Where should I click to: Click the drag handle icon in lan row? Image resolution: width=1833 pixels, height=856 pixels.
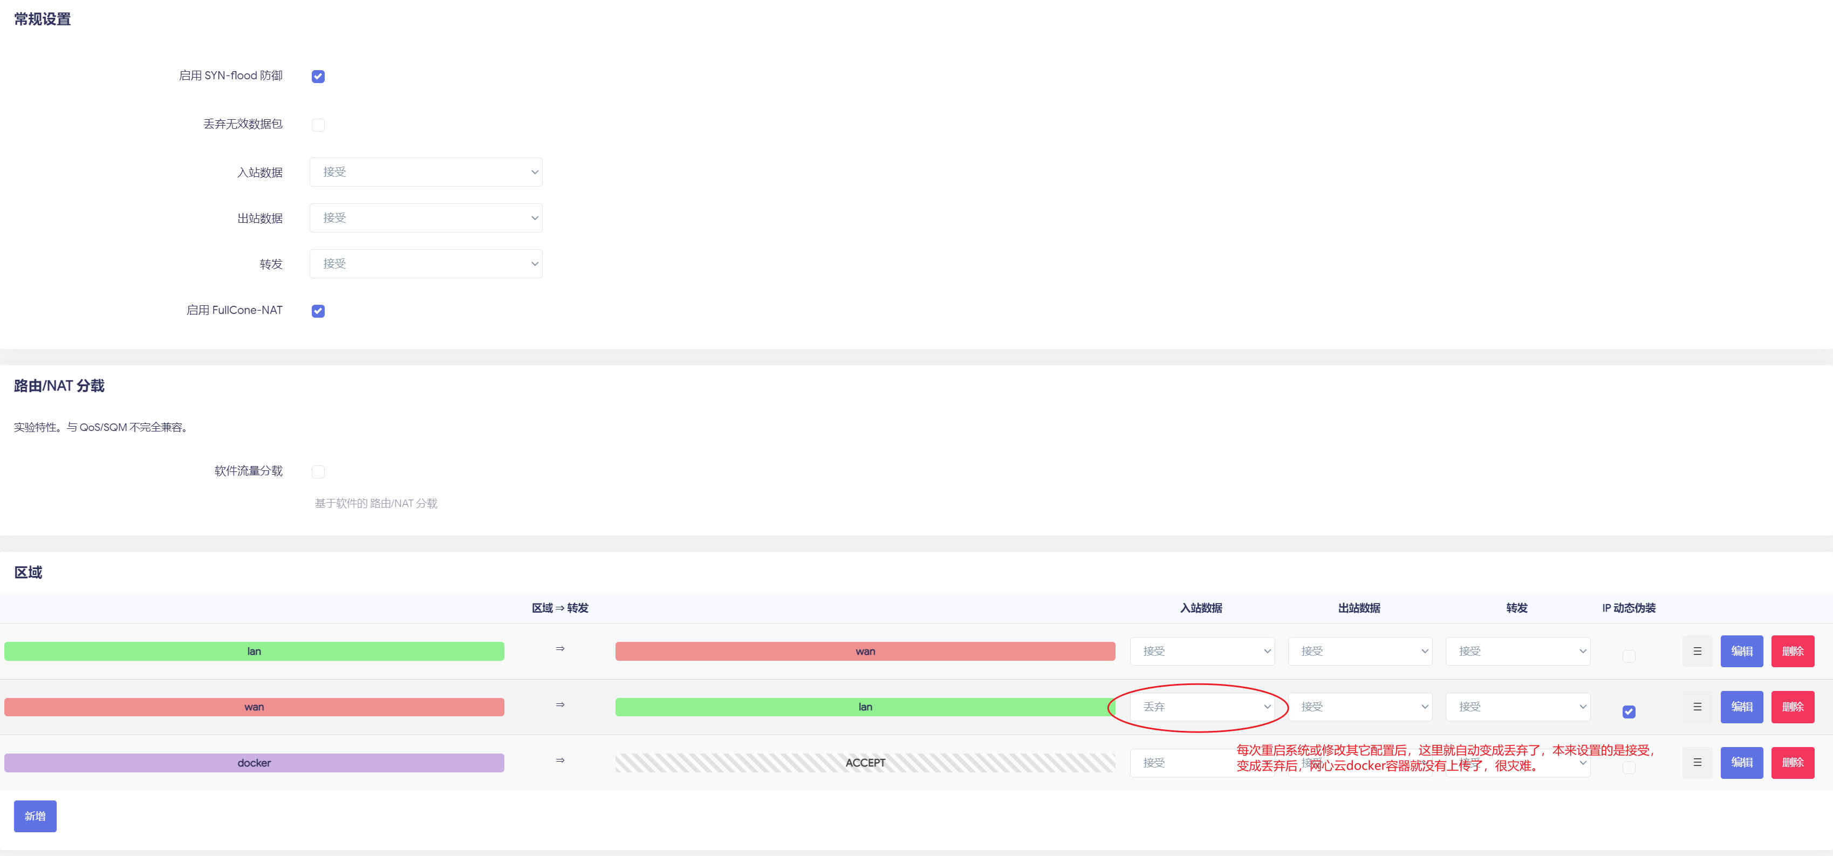[1697, 651]
